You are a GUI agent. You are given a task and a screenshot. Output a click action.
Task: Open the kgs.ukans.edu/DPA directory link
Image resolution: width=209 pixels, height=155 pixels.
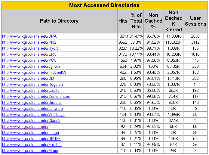(x=29, y=36)
